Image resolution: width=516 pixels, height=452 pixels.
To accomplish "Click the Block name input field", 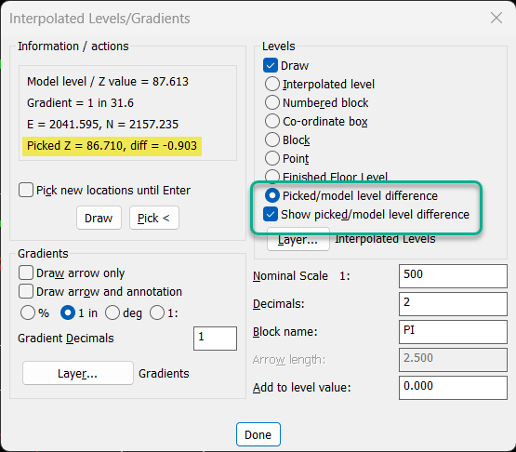I will [x=453, y=332].
